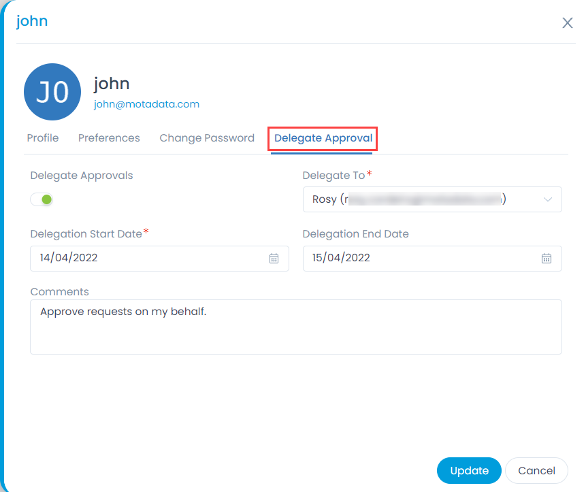Open the john@motadata.com email link
The image size is (586, 492).
tap(146, 104)
